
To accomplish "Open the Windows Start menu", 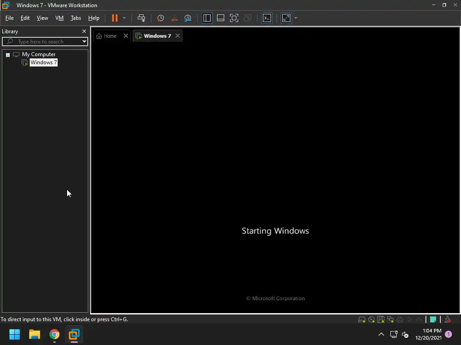I will tap(14, 334).
